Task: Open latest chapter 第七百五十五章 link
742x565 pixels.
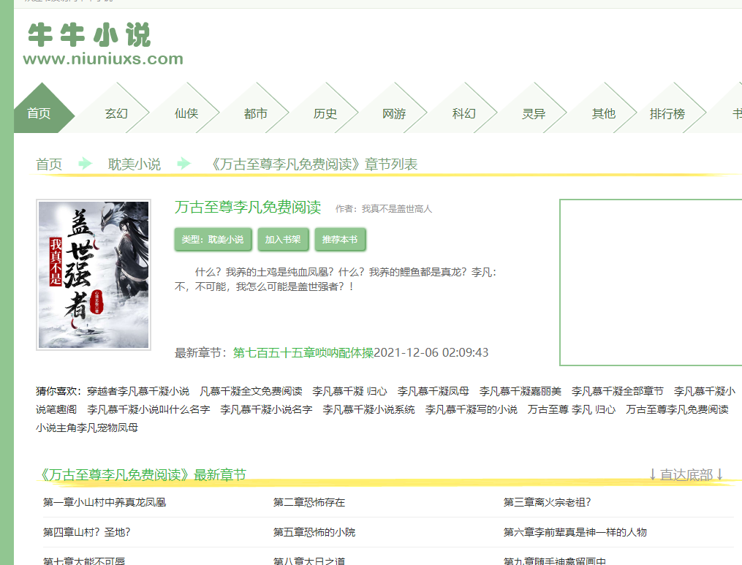Action: 303,352
